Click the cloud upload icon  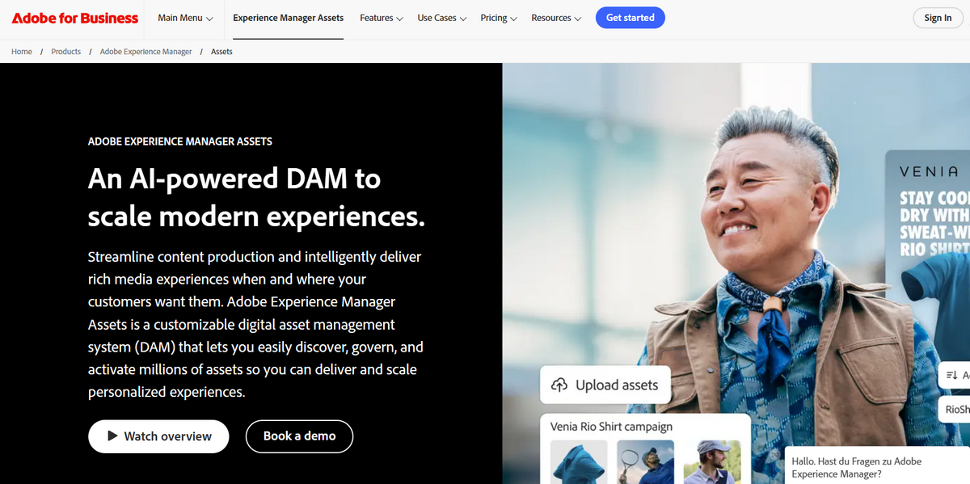[x=559, y=385]
